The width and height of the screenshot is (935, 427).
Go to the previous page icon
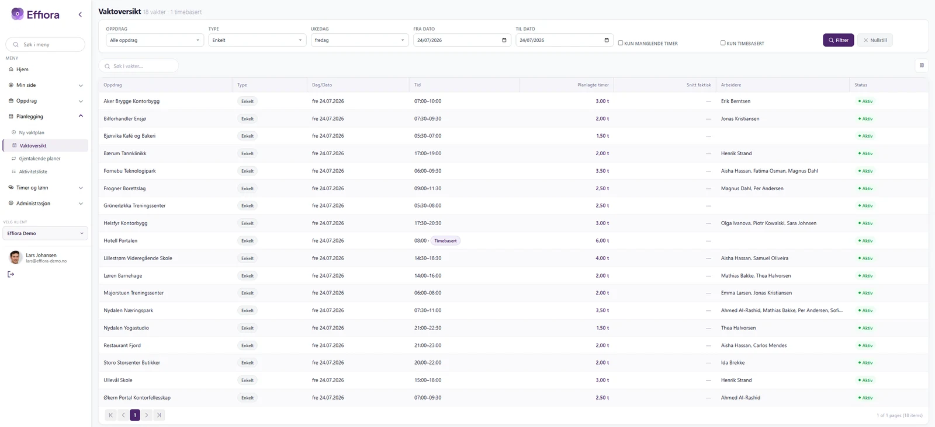(123, 415)
